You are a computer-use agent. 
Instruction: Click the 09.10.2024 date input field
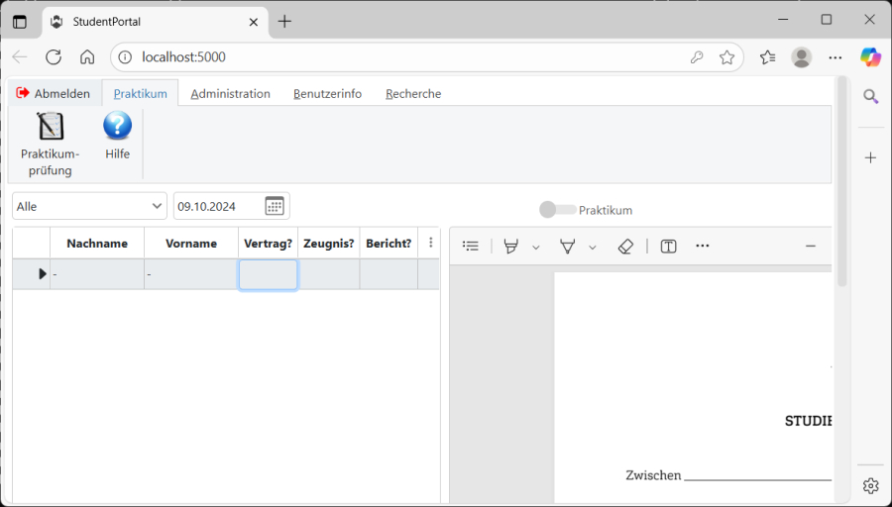pos(217,206)
